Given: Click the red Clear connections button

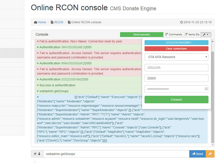Looking at the screenshot, I should (x=176, y=49).
